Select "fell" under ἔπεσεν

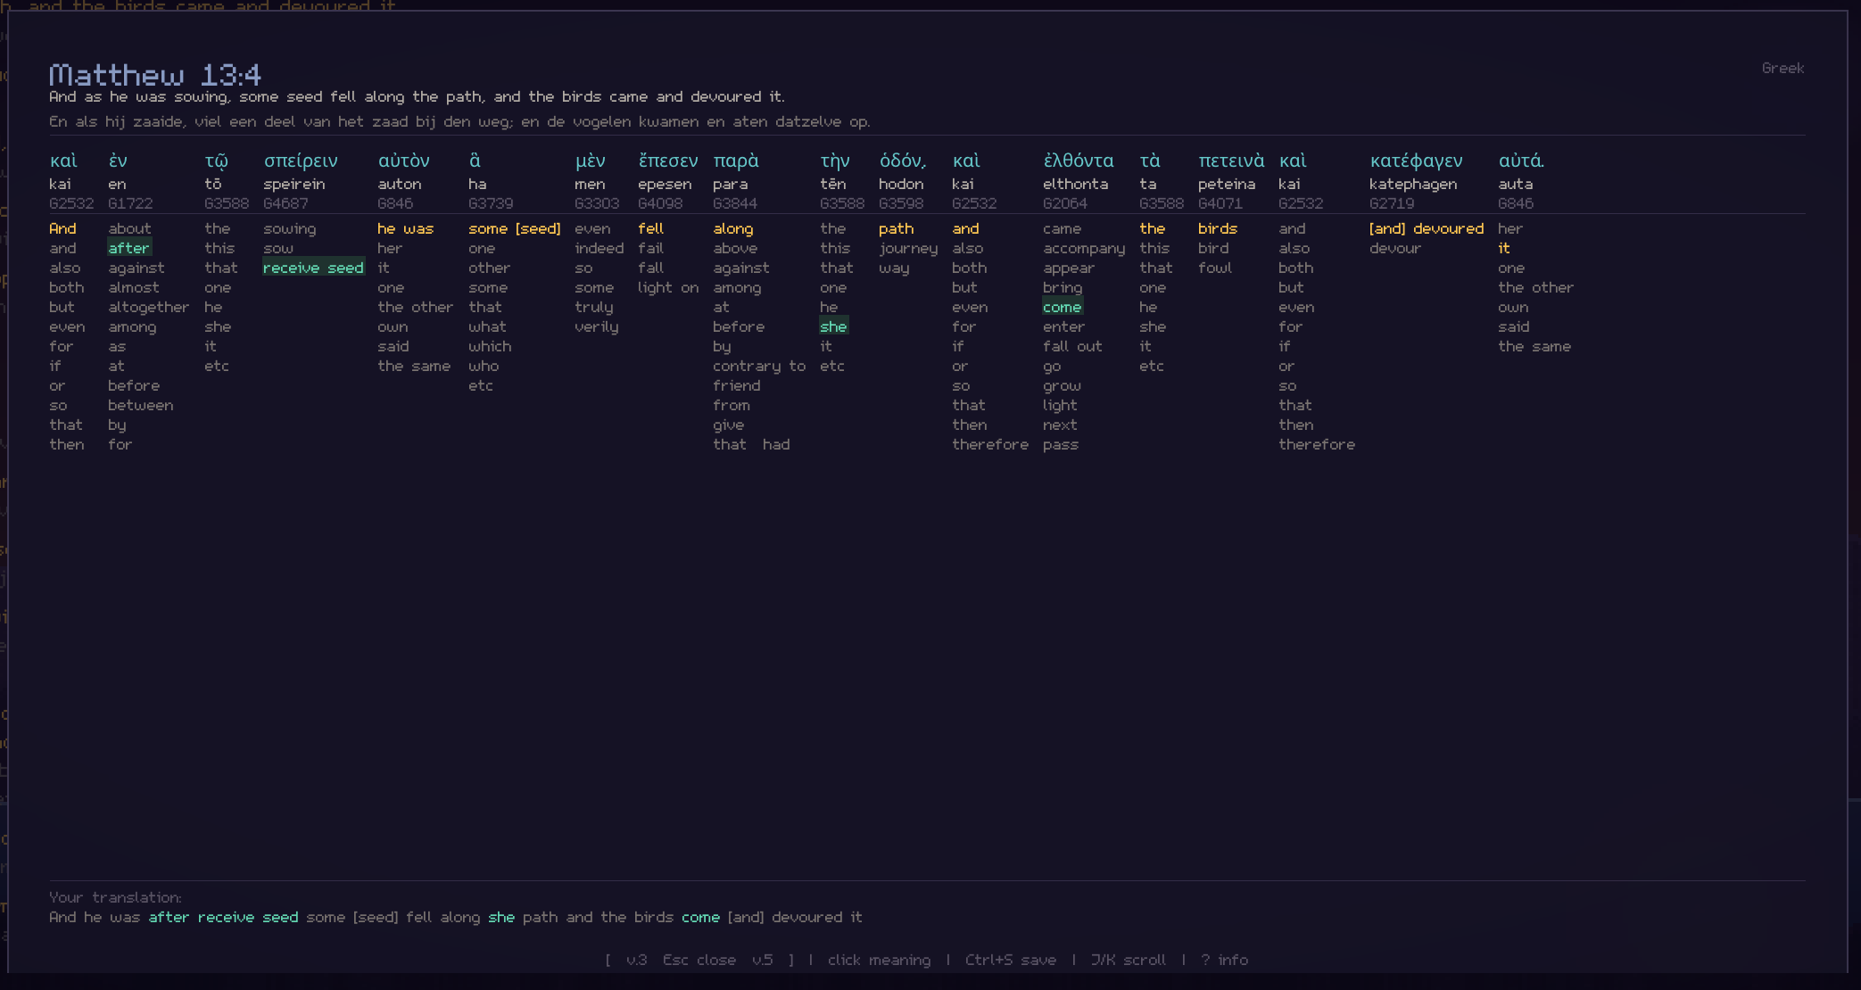tap(651, 228)
